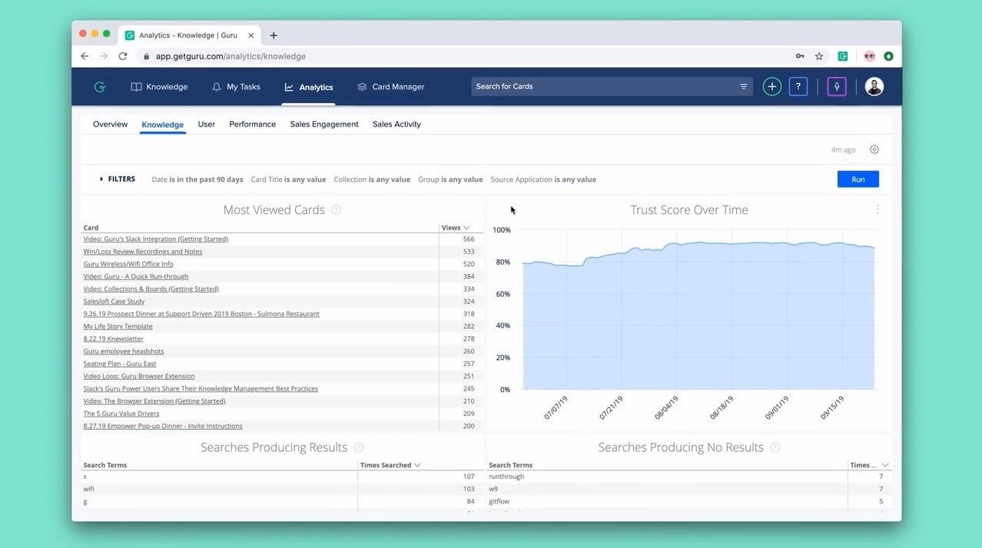Expand the FILTERS section

(x=117, y=179)
